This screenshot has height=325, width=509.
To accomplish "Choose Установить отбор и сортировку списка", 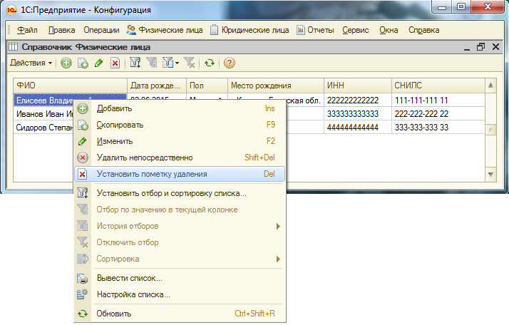I will click(180, 193).
